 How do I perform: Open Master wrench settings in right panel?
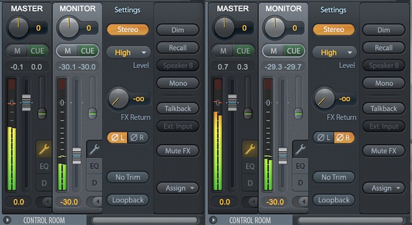[250, 149]
